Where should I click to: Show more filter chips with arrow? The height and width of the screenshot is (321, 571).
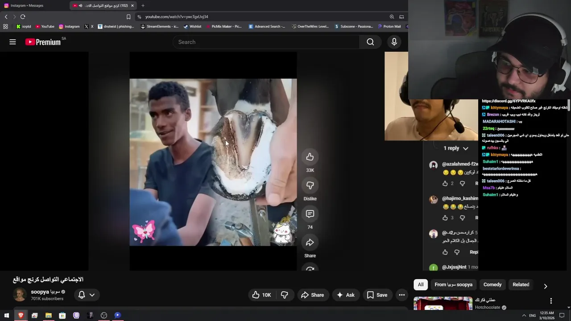click(545, 286)
